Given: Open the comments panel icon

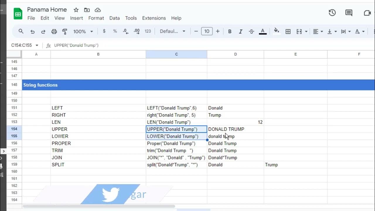Looking at the screenshot, I should [349, 13].
